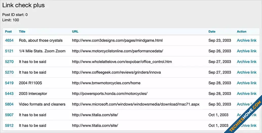Viewport: 262px width, 133px height.
Task: Sort by the Title column header
Action: point(22,32)
